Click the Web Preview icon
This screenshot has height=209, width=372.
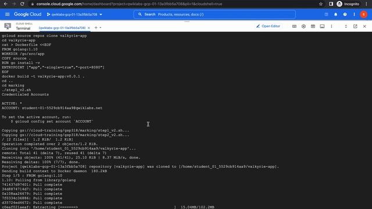[313, 26]
